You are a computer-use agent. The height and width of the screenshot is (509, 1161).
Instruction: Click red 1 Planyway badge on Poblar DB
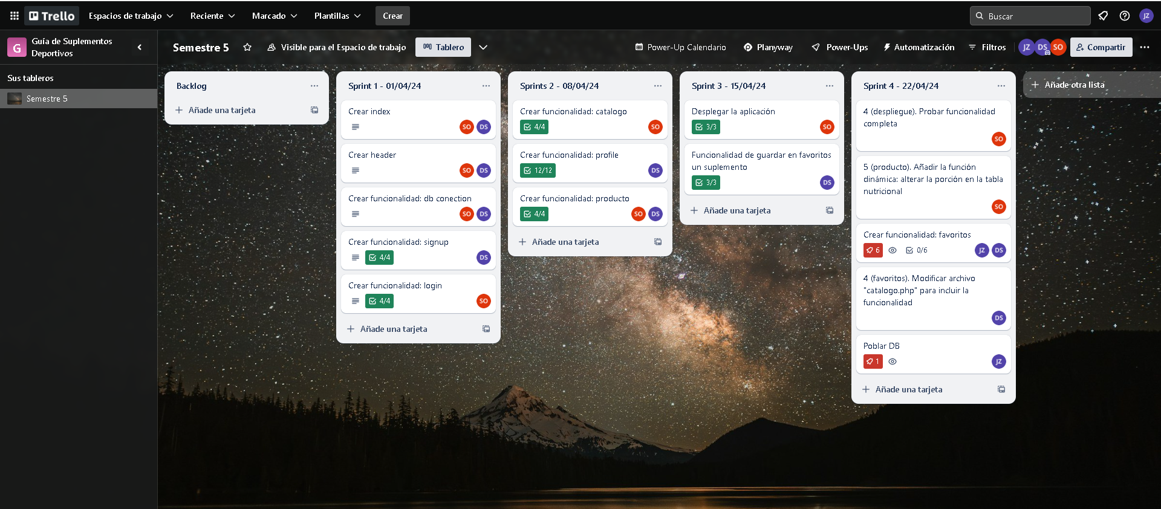pyautogui.click(x=873, y=361)
